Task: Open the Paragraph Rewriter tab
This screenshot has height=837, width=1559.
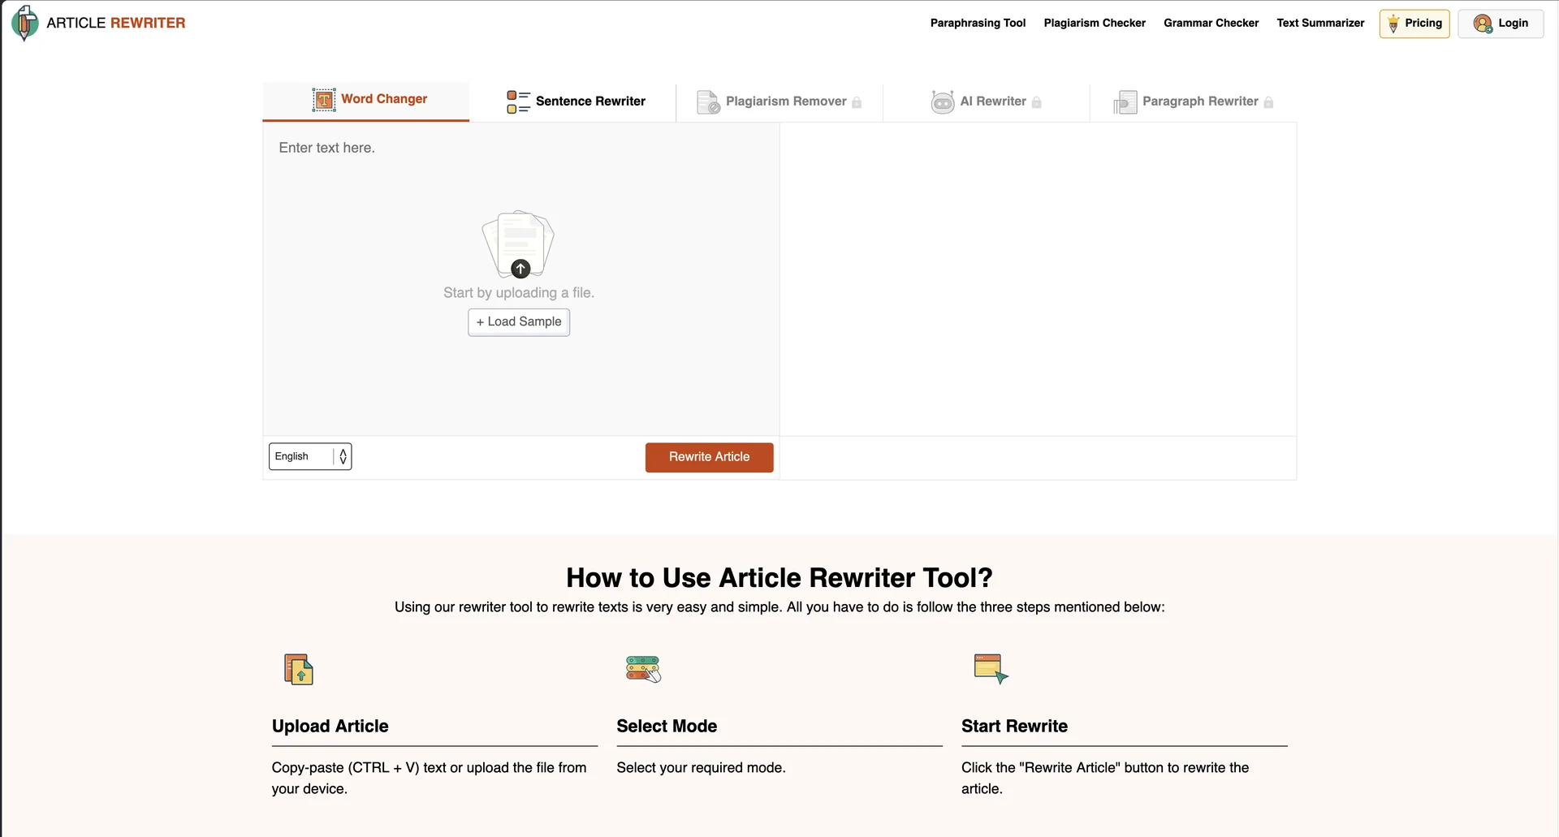Action: (1194, 101)
